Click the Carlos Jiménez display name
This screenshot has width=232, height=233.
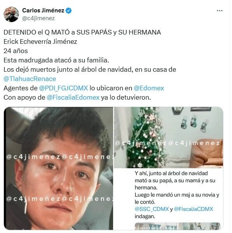coord(43,10)
